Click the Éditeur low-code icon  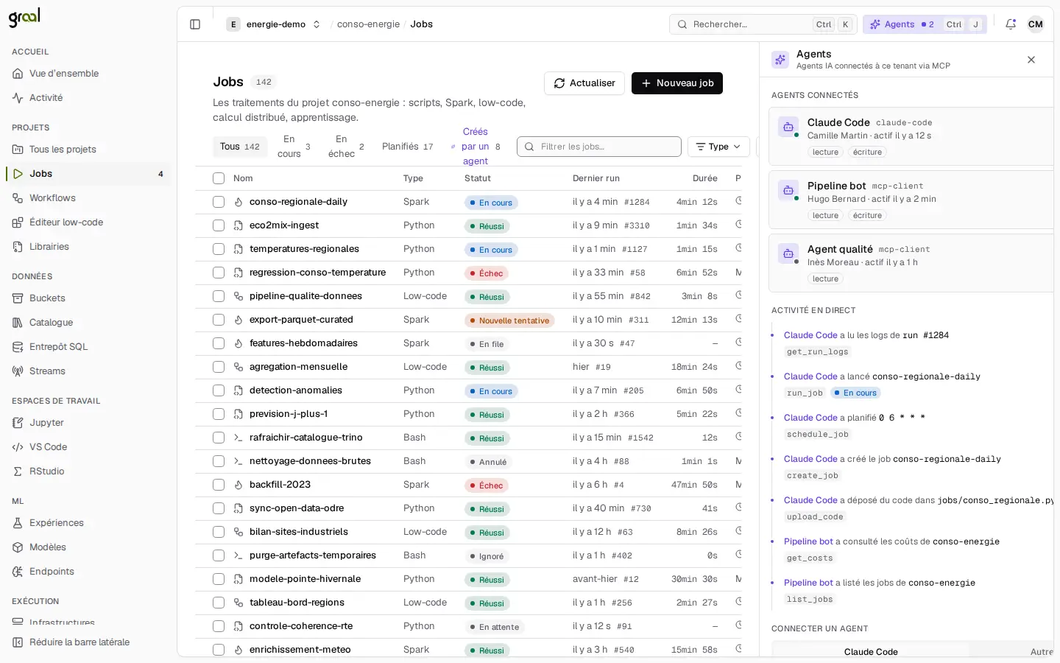[x=18, y=222]
